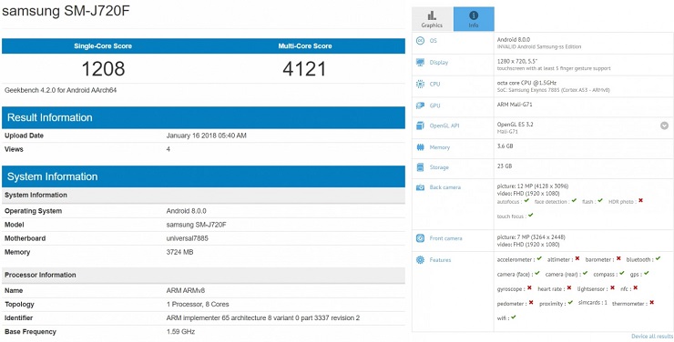674x342 pixels.
Task: Click the touch focus check mark
Action: 530,216
